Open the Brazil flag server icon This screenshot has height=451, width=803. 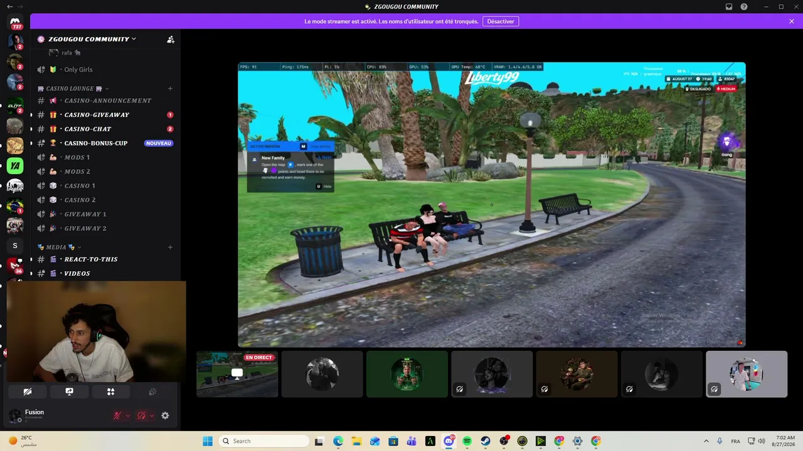coord(15,206)
